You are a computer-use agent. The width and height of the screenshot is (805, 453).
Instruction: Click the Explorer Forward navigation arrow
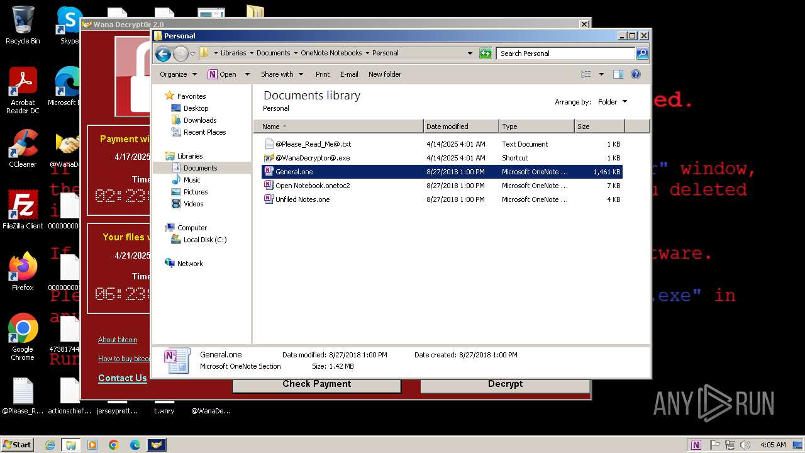[x=180, y=53]
